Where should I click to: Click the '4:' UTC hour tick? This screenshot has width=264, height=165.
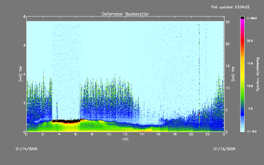coord(60,134)
